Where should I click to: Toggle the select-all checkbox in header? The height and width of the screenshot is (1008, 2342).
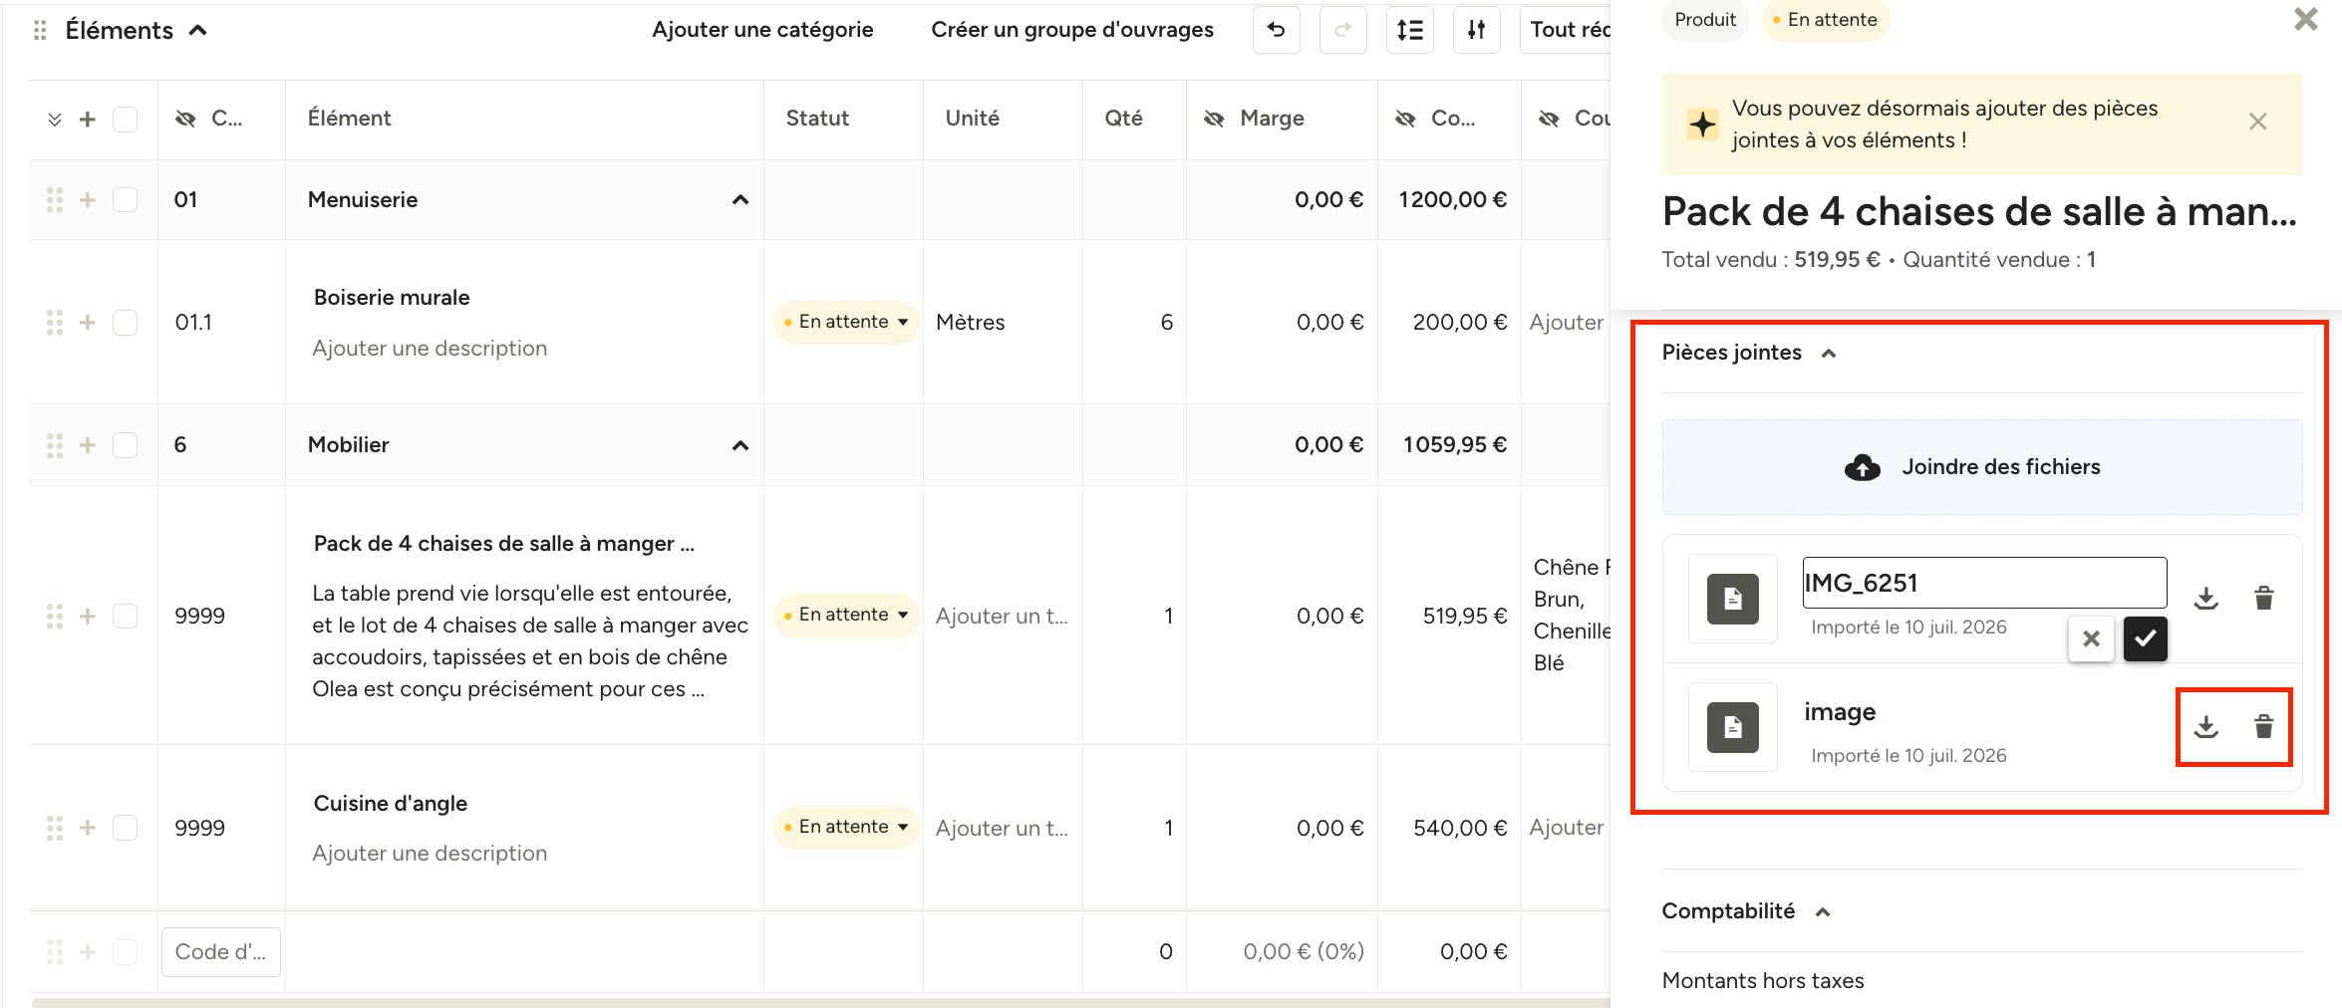pos(125,120)
